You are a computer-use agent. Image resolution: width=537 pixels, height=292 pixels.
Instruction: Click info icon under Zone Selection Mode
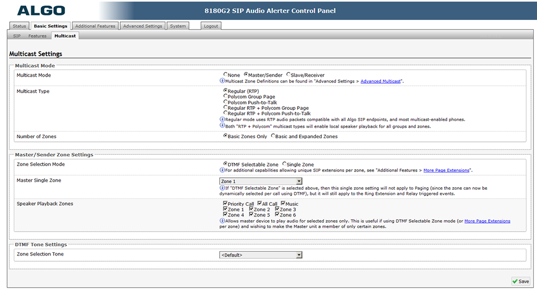pyautogui.click(x=222, y=170)
